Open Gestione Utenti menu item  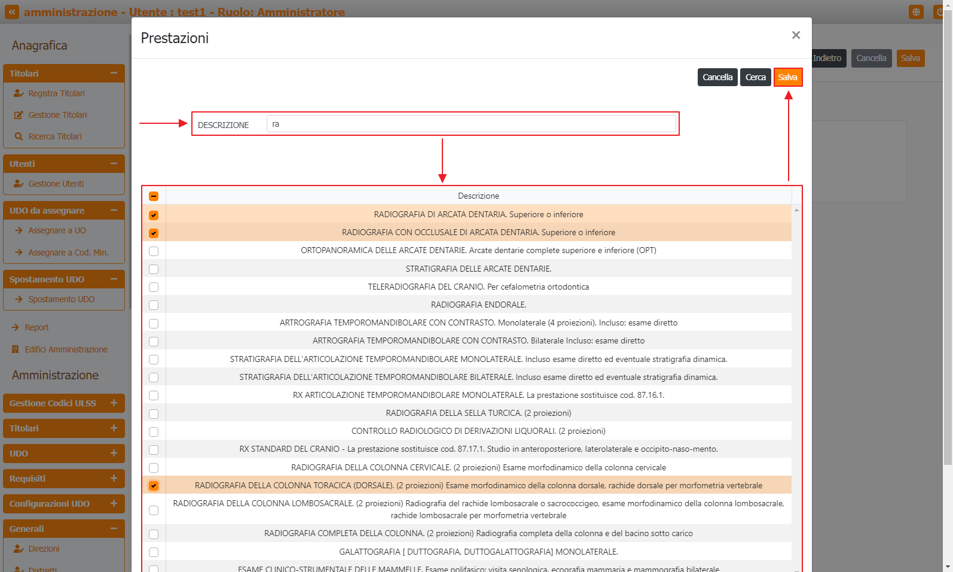click(56, 184)
